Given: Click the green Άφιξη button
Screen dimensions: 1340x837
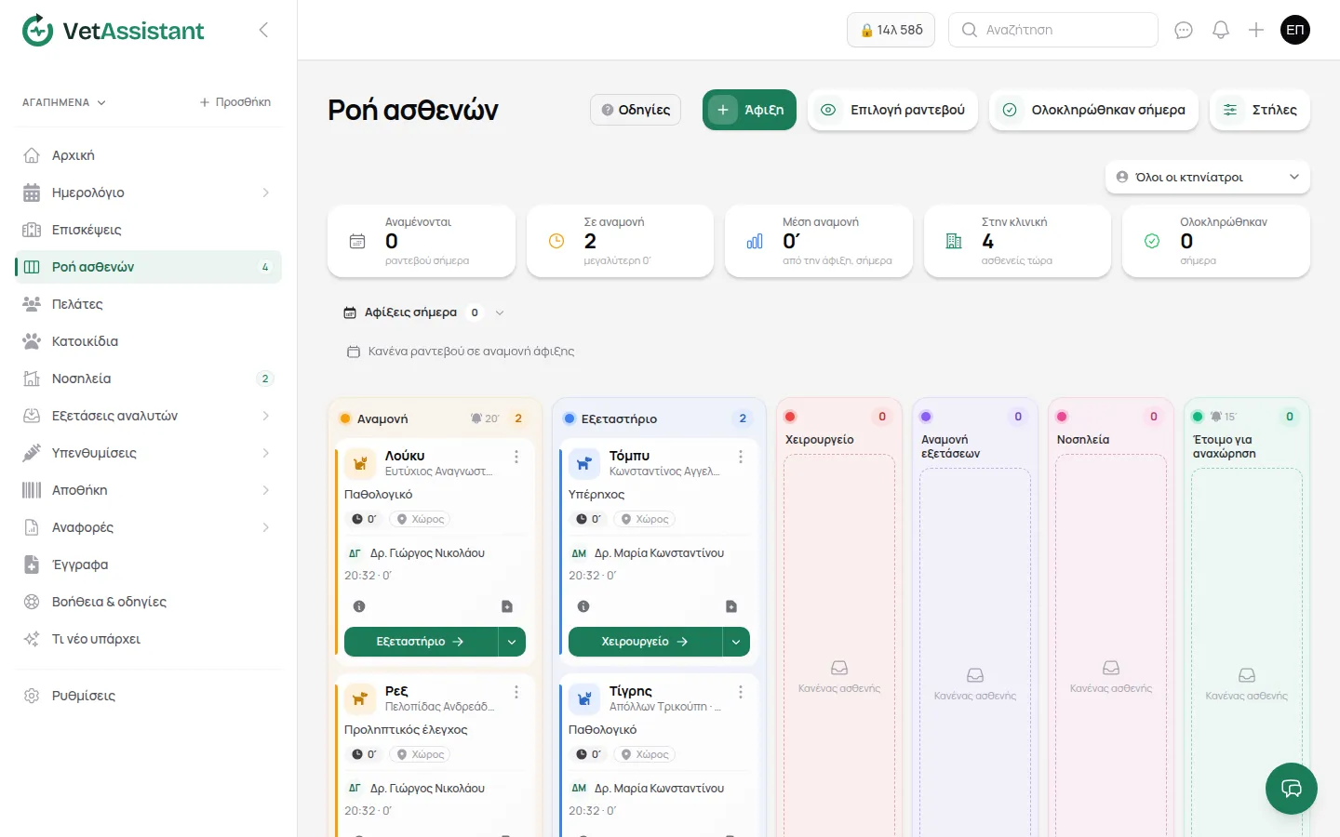Looking at the screenshot, I should pyautogui.click(x=749, y=110).
